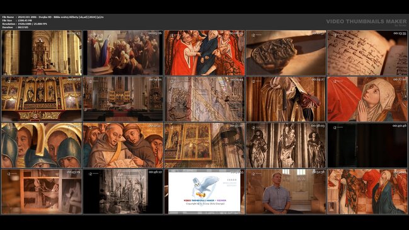The image size is (409, 230).
Task: Select the praying woman in white veil thumbnail
Action: (x=367, y=99)
